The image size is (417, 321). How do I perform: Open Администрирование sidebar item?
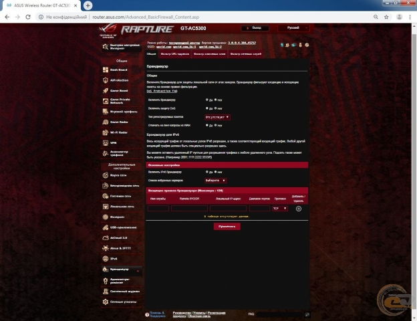click(x=121, y=281)
